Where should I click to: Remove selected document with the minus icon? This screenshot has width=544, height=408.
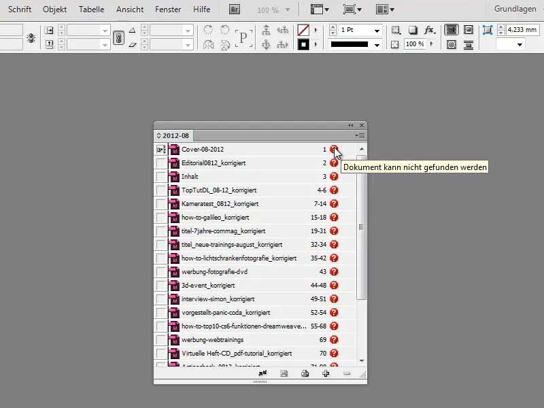347,373
